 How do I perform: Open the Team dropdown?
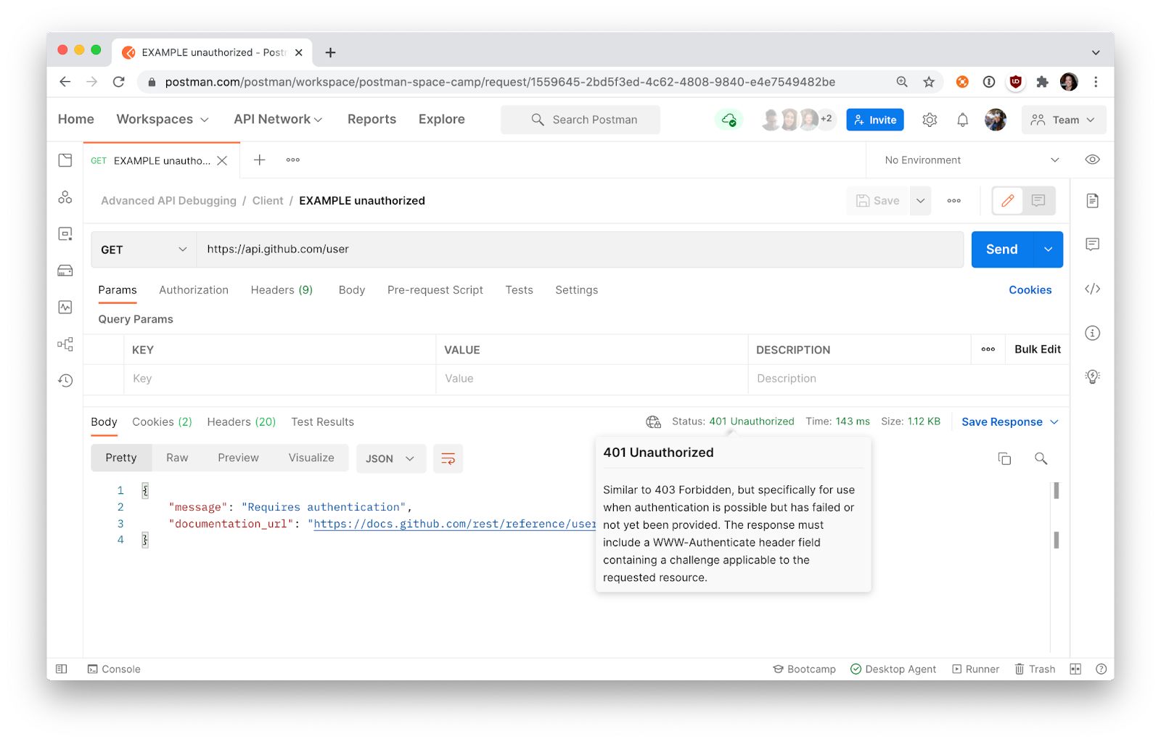point(1064,120)
